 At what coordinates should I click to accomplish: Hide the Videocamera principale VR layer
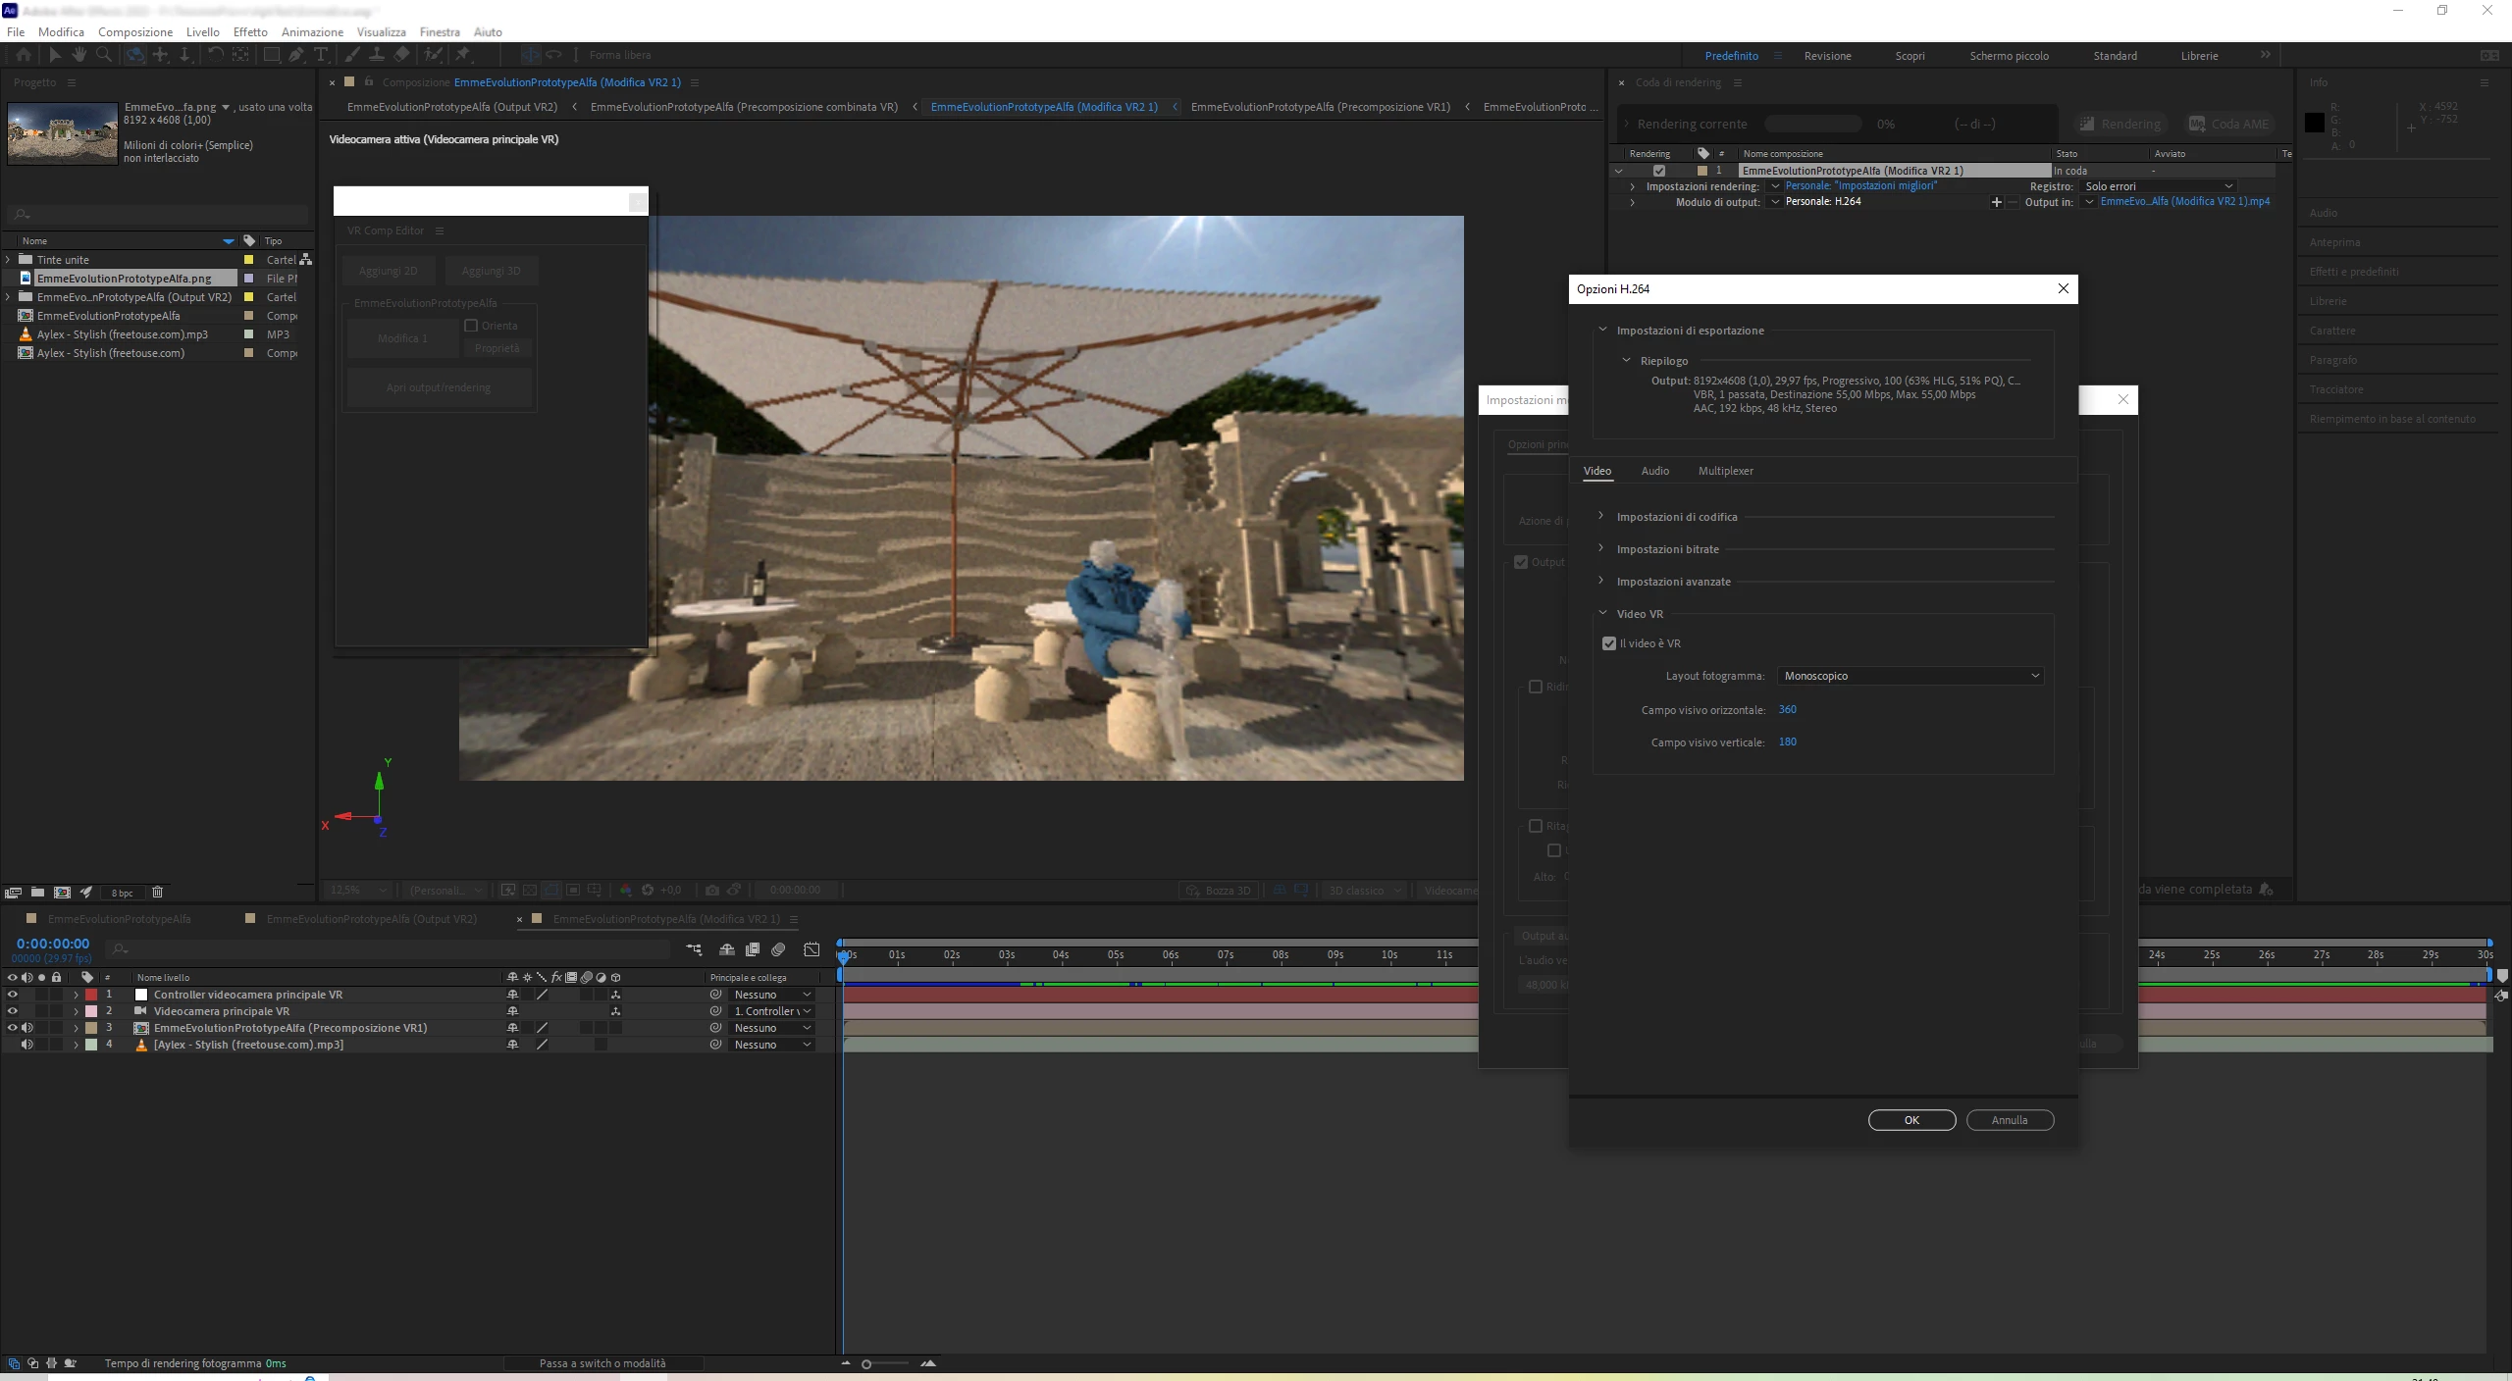(12, 1011)
